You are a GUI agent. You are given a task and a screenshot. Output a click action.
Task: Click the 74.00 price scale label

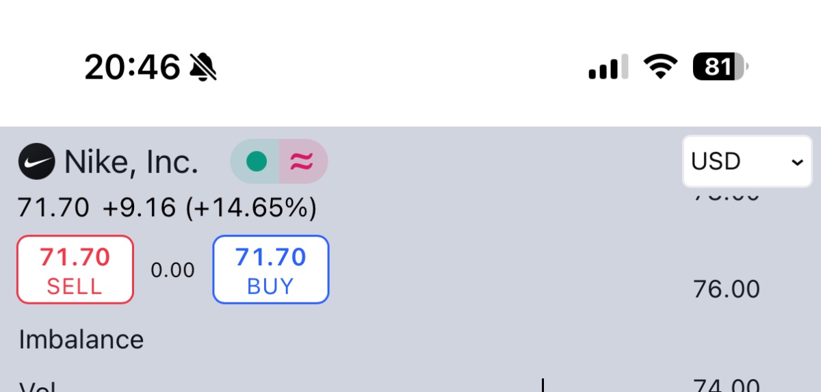[727, 386]
